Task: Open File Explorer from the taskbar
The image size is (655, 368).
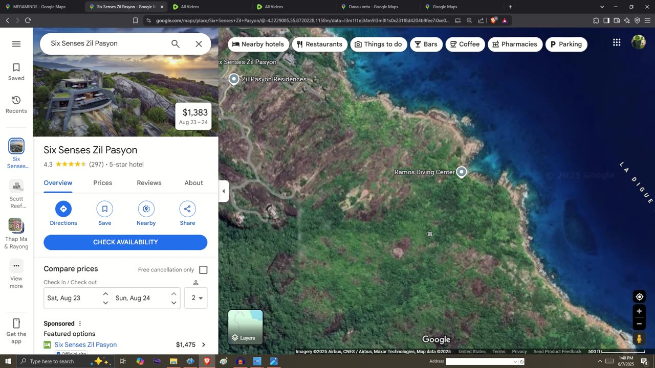Action: coord(173,361)
